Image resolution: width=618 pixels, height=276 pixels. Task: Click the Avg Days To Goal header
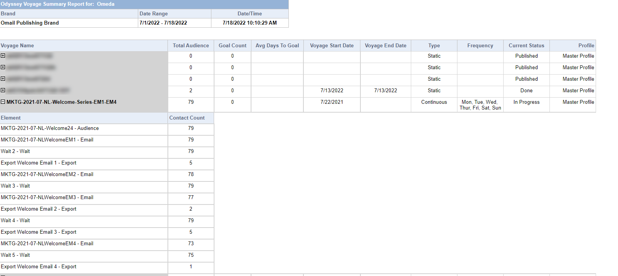[x=277, y=45]
